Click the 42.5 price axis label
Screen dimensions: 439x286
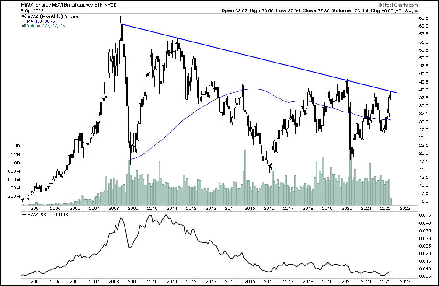click(423, 82)
